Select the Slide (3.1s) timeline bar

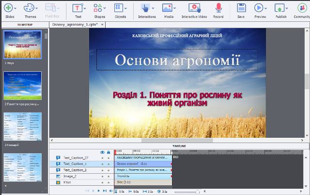coord(143,182)
